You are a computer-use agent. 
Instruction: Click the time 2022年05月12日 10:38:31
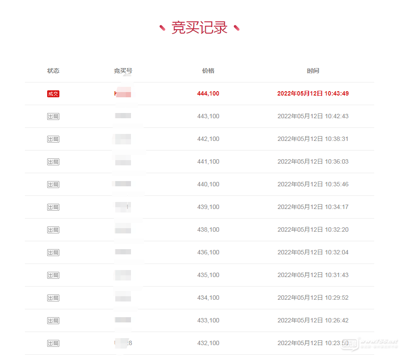pos(313,139)
